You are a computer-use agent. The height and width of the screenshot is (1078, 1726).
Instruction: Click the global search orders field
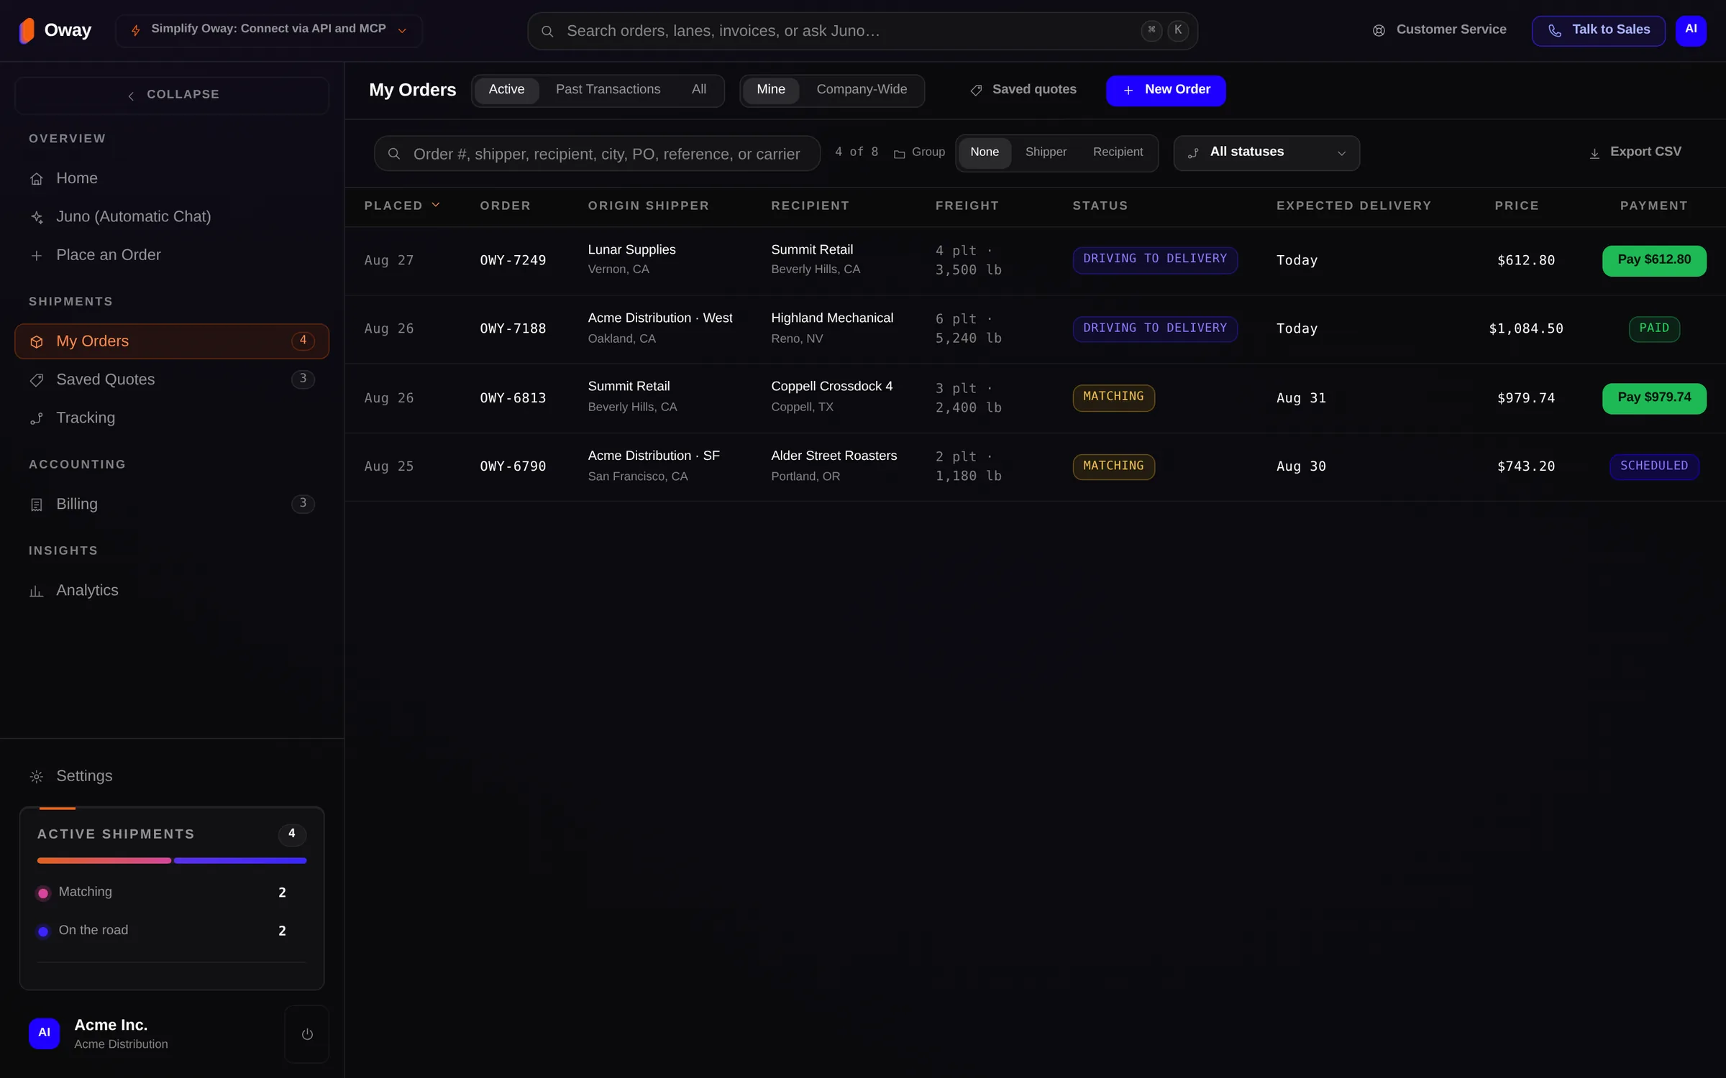[x=862, y=31]
